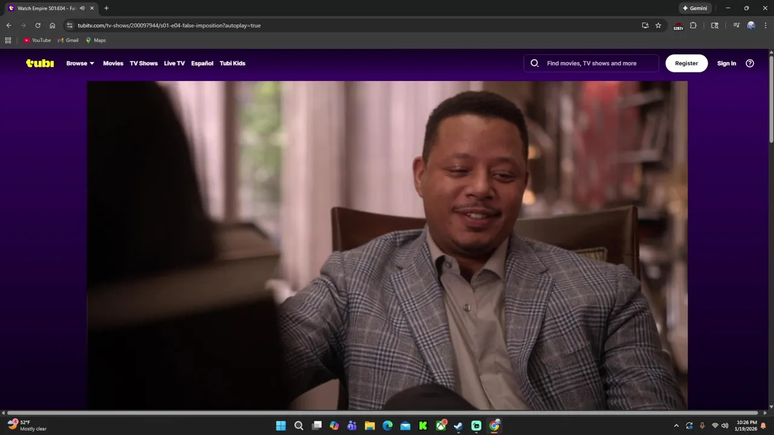The width and height of the screenshot is (774, 435).
Task: Click the Gemini button
Action: coord(695,8)
